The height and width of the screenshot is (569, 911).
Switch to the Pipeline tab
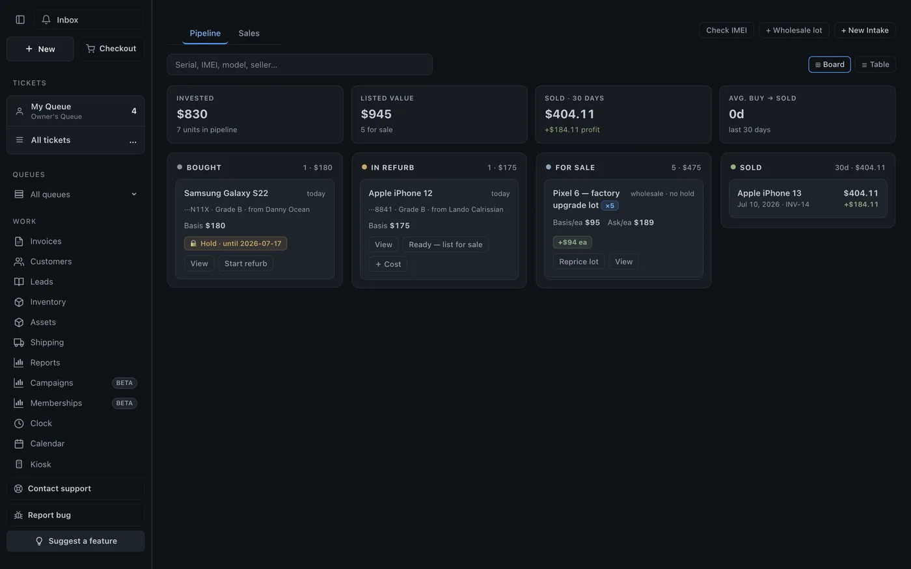(x=205, y=33)
